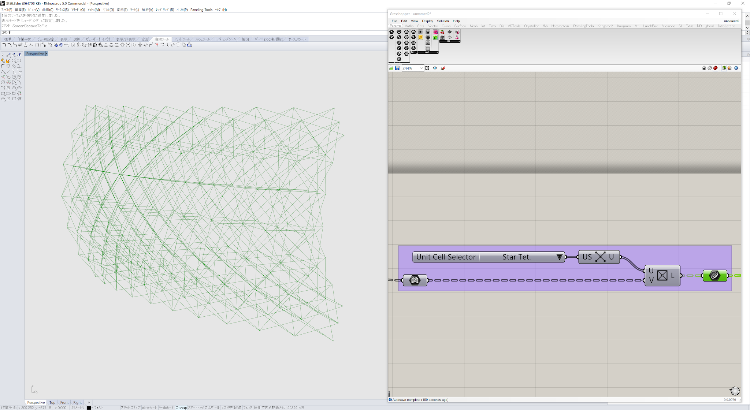Click the Grasshopper canvas compass widget

coord(735,391)
